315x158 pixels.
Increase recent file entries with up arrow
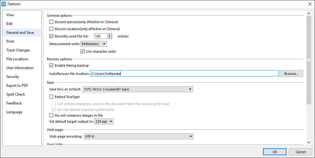coord(109,35)
